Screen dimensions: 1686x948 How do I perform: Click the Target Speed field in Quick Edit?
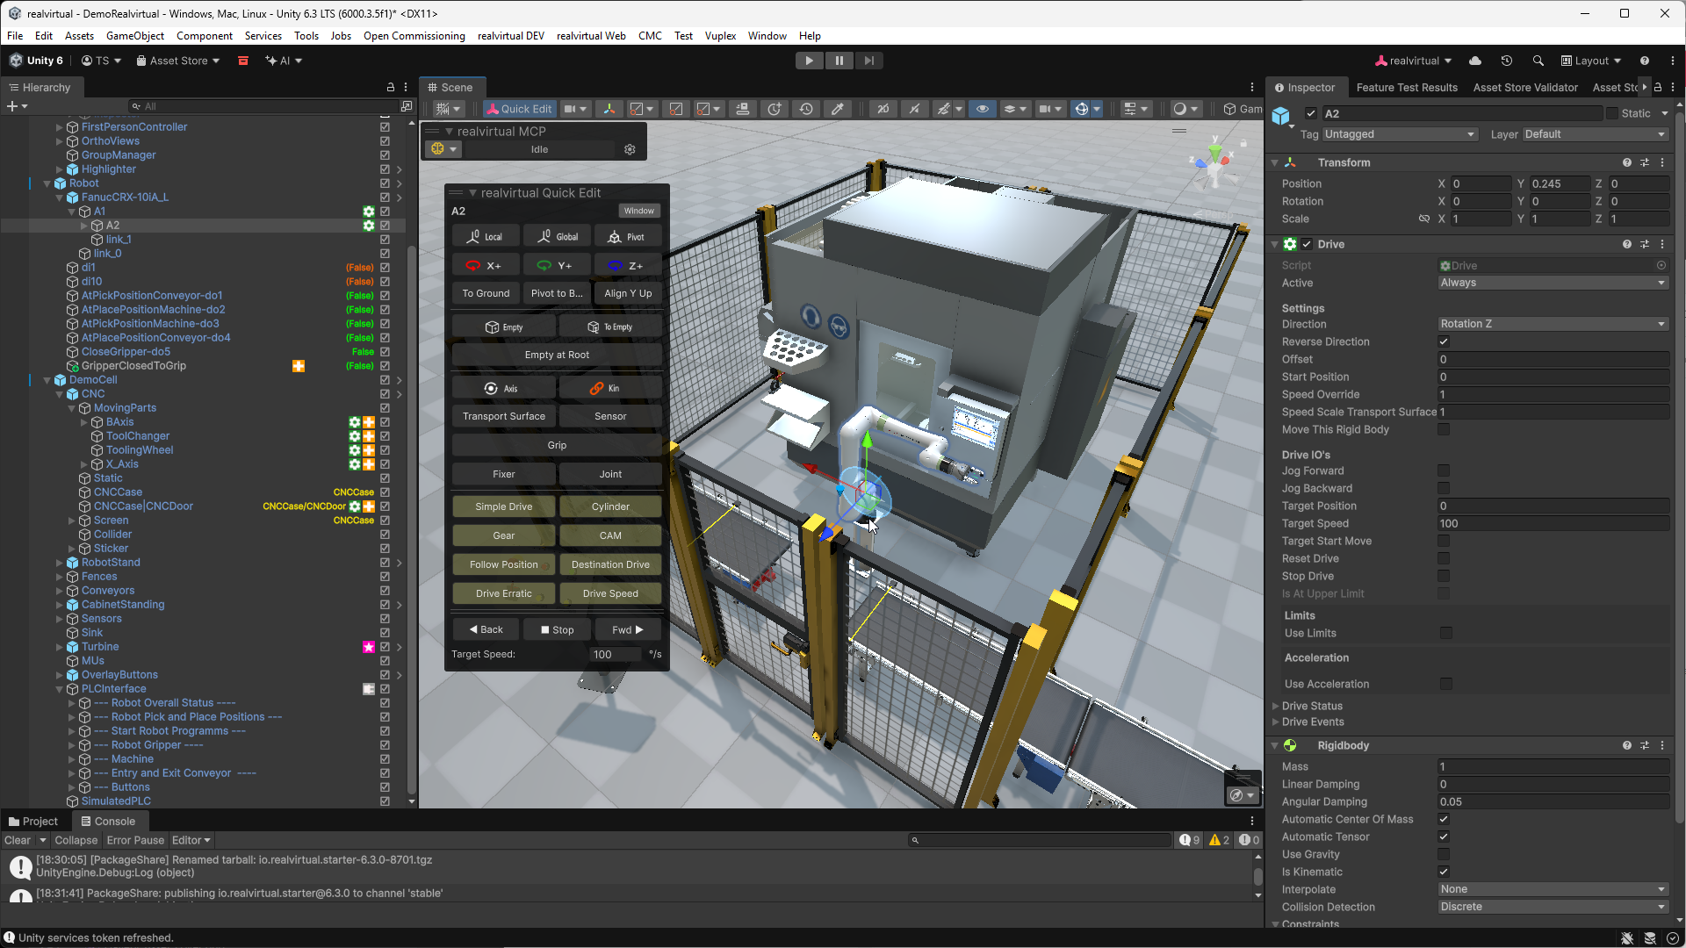point(615,654)
